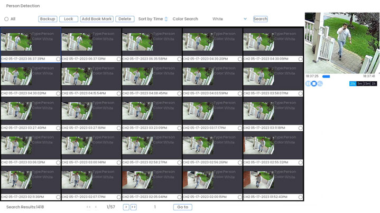Click the Go to page button
Image resolution: width=380 pixels, height=213 pixels.
tap(182, 207)
